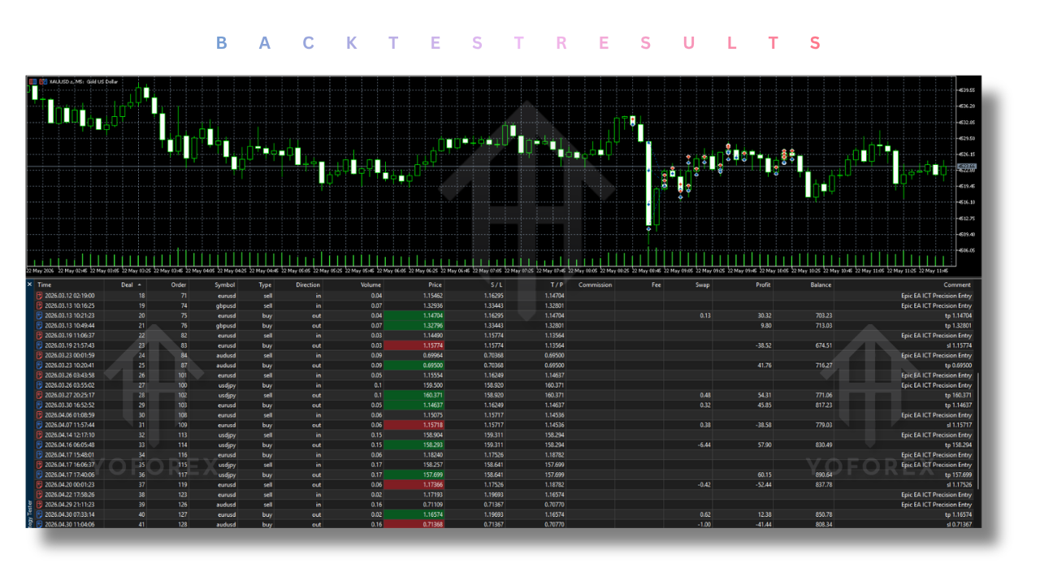This screenshot has height=585, width=1040.
Task: Click the blue deal icon for deal 20
Action: point(40,315)
